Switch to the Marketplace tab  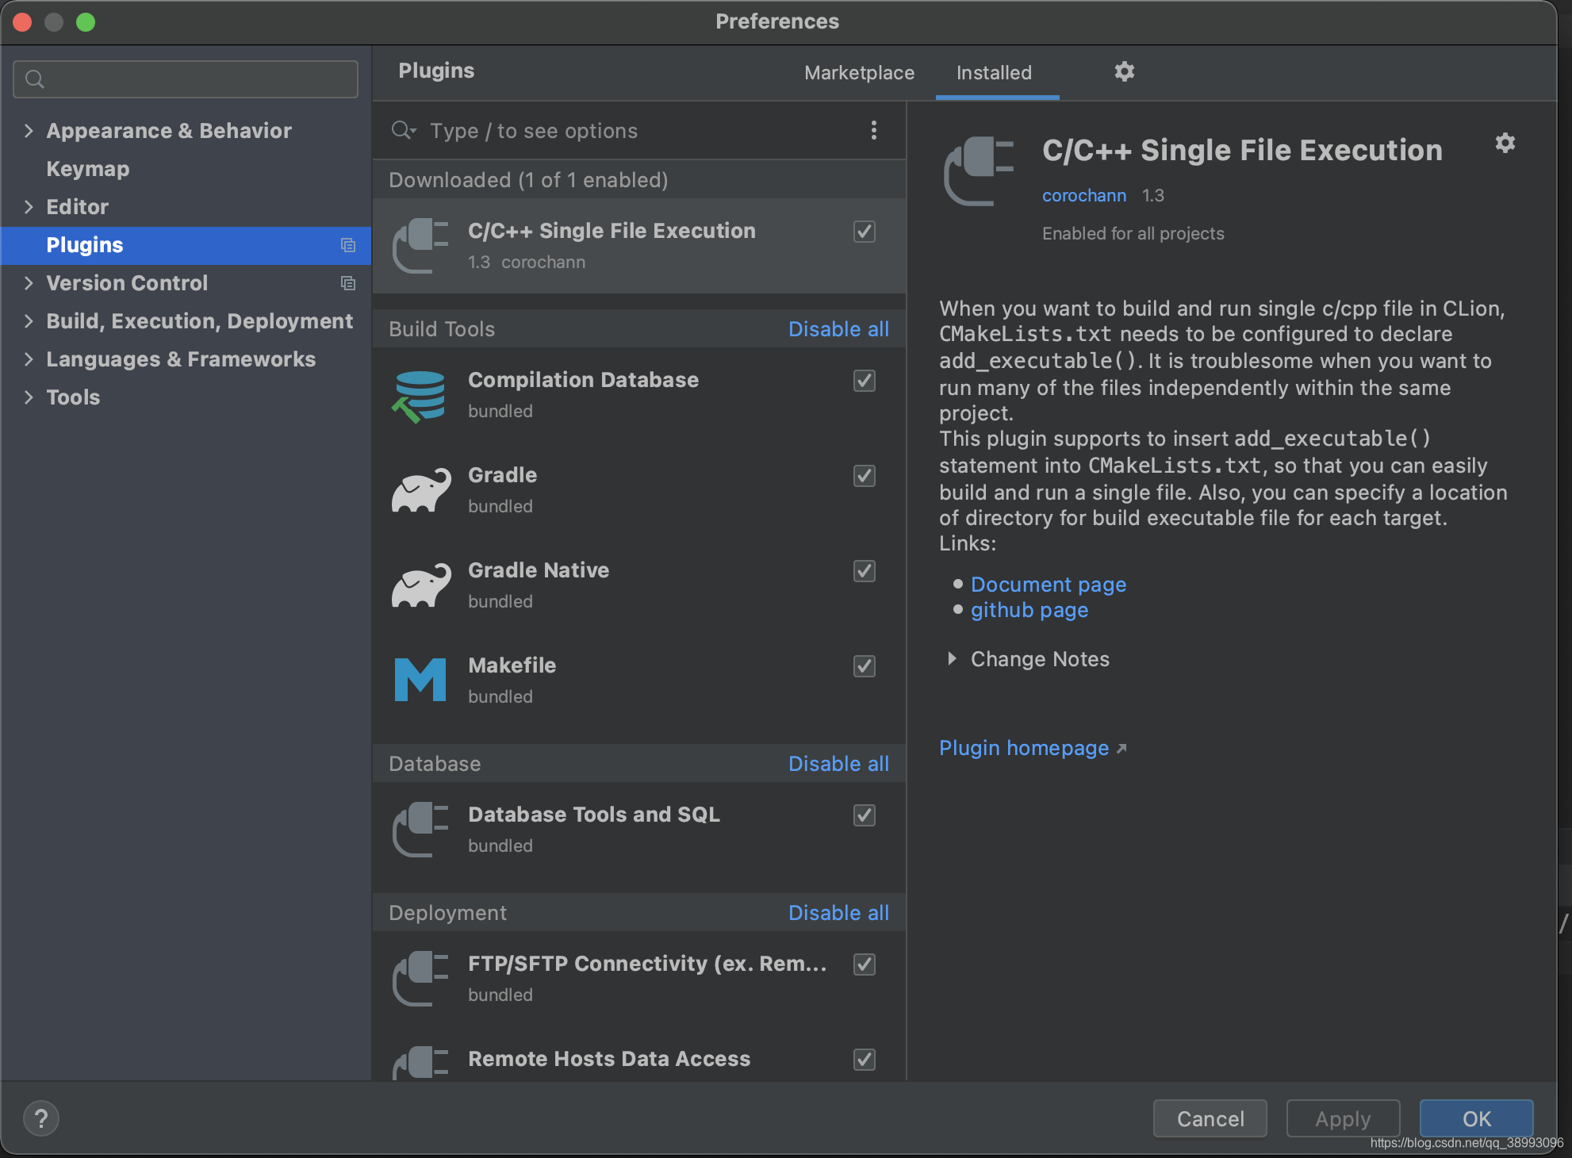tap(859, 73)
